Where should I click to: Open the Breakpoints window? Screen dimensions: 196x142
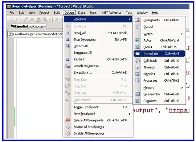[x=159, y=20]
